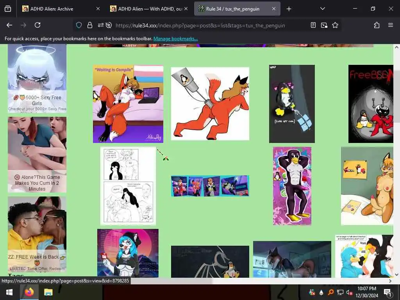Open the site permissions icon in the address bar
The width and height of the screenshot is (400, 300).
(x=100, y=25)
